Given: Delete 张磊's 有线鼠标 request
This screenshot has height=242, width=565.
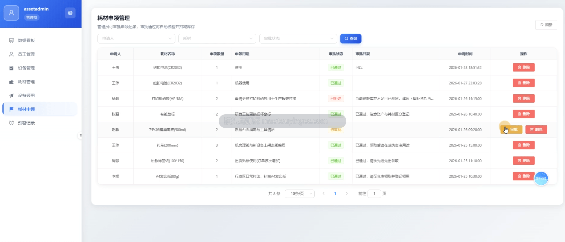Looking at the screenshot, I should pos(524,114).
